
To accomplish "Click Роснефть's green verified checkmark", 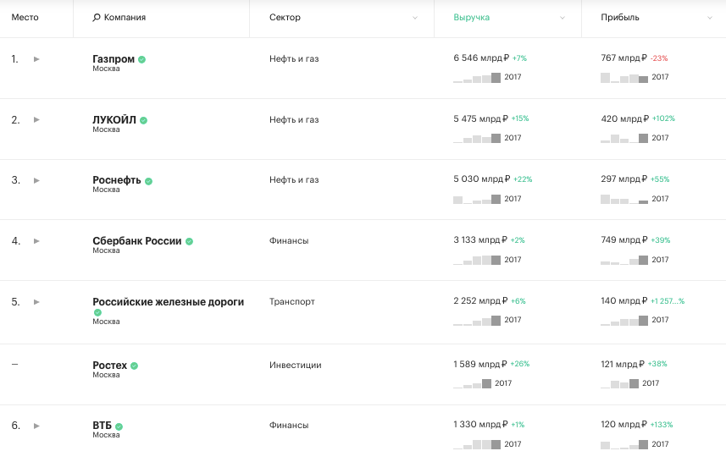I will point(148,181).
